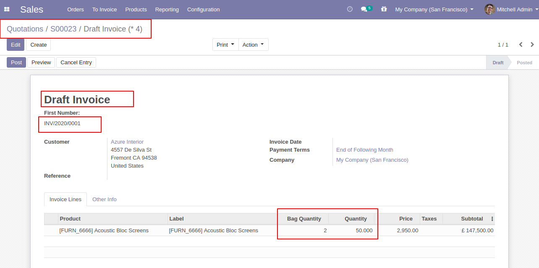Image resolution: width=539 pixels, height=268 pixels.
Task: Go to S00023 breadcrumb
Action: point(63,29)
